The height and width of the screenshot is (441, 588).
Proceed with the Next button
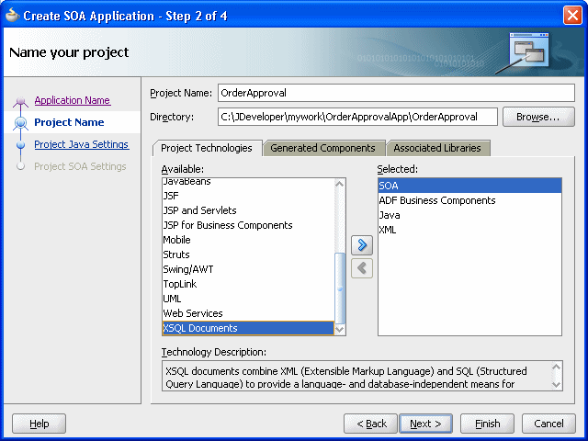click(425, 424)
